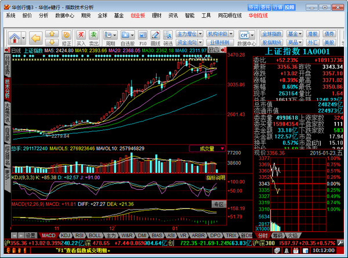Click the F10 company info icon
This screenshot has width=348, height=258.
[x=143, y=38]
